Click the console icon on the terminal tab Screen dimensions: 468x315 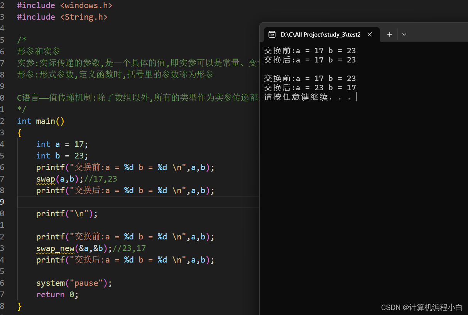[x=272, y=34]
